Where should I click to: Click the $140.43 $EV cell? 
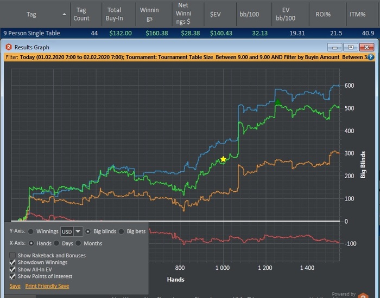click(x=221, y=33)
